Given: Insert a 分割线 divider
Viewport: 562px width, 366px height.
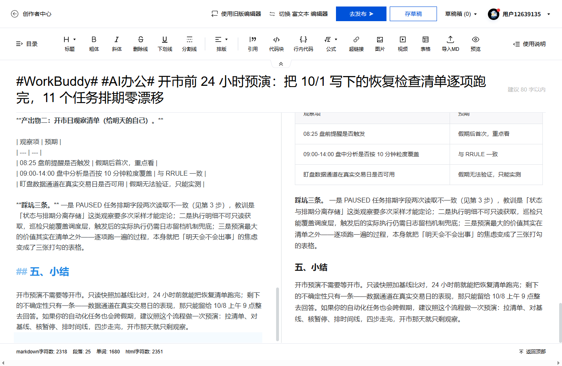Looking at the screenshot, I should click(189, 44).
